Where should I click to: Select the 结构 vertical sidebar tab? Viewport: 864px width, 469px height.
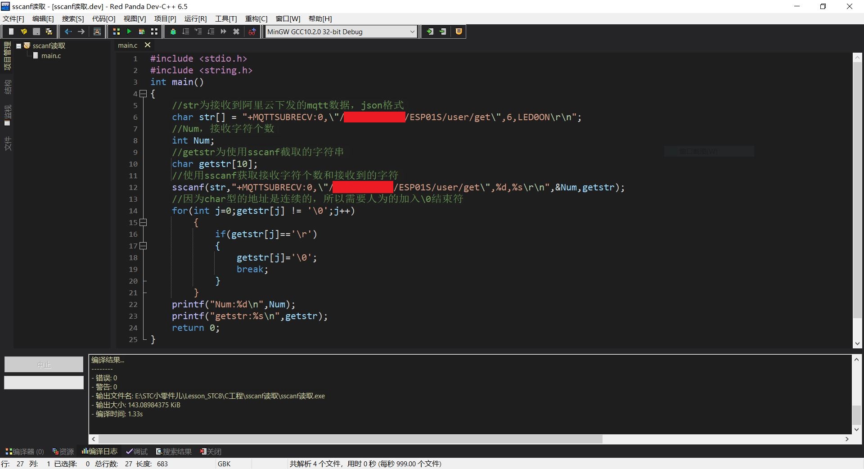8,87
